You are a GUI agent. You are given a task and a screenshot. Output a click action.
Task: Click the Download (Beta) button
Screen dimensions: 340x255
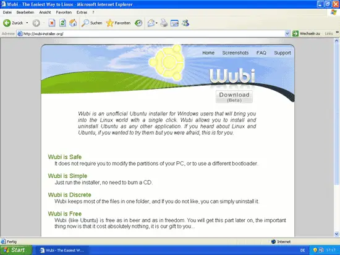234,97
